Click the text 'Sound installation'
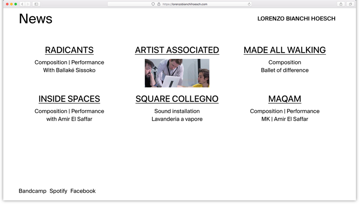This screenshot has width=359, height=207. [177, 111]
